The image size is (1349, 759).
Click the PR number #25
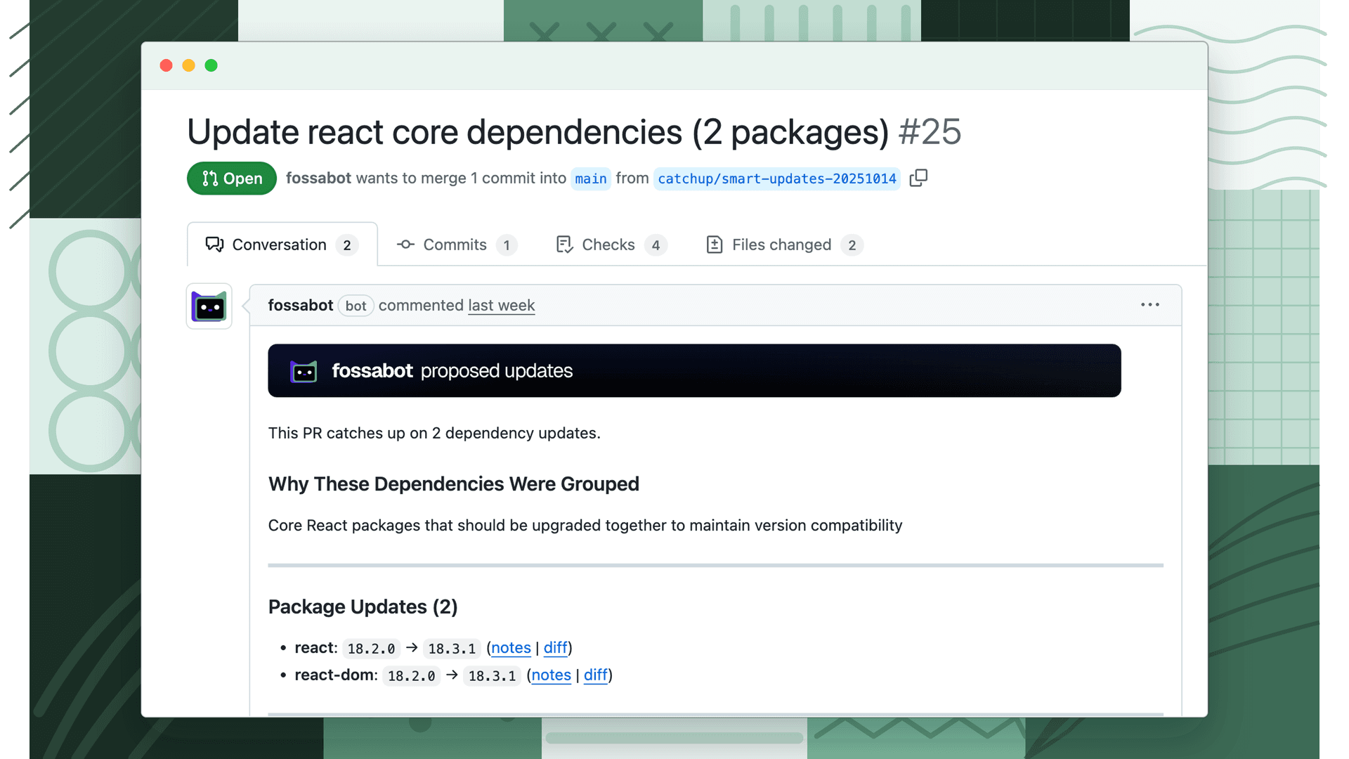tap(930, 132)
